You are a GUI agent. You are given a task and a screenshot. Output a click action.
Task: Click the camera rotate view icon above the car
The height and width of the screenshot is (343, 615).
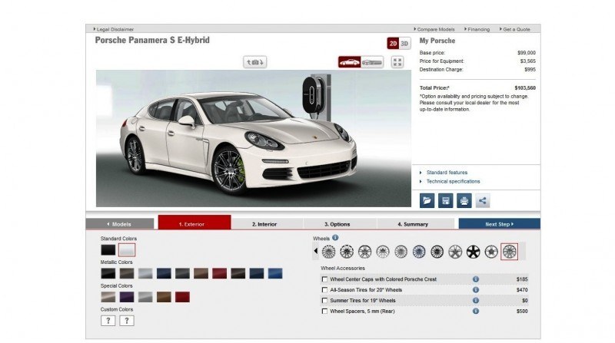(255, 62)
